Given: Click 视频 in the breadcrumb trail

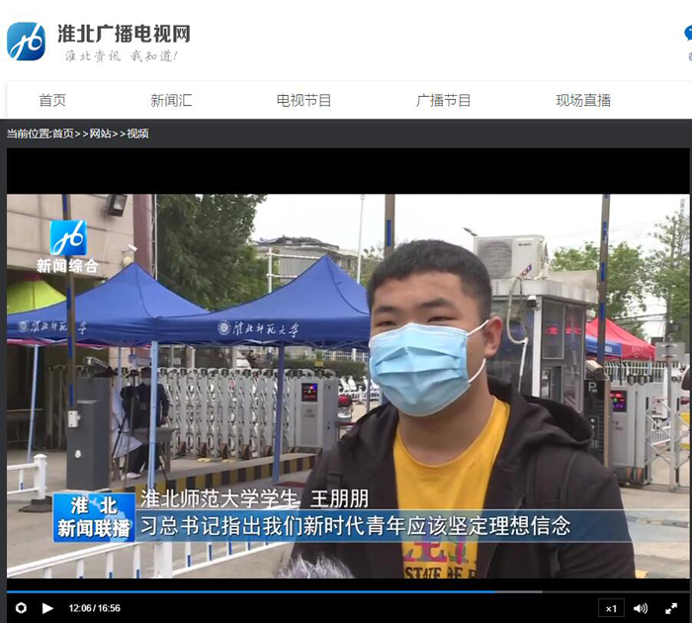Looking at the screenshot, I should pos(137,133).
